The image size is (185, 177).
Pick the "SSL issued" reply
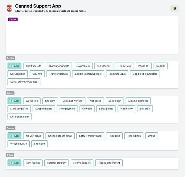click(x=103, y=66)
